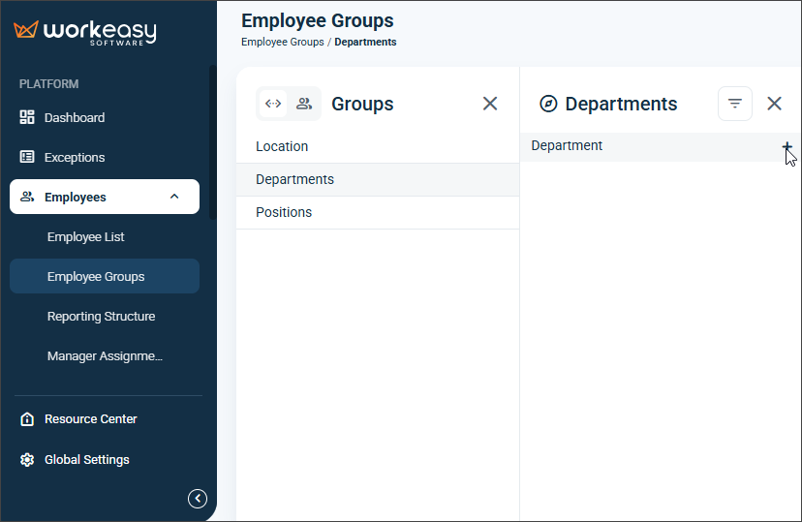802x522 pixels.
Task: Open Reporting Structure in the sidebar
Action: coord(102,317)
